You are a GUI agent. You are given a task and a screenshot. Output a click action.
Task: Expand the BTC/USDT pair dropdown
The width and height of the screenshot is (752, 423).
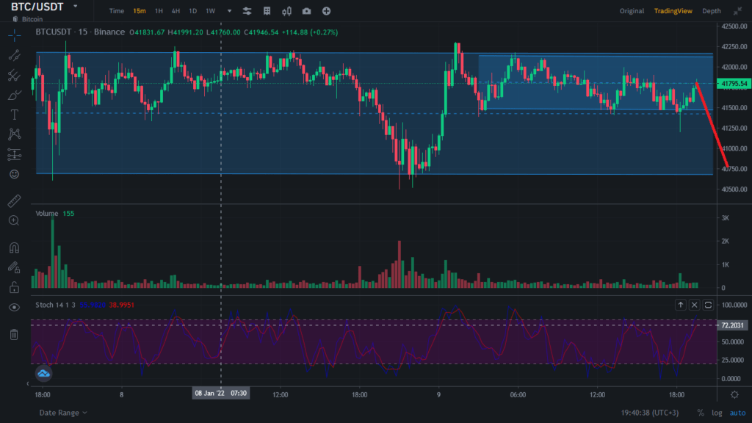coord(76,6)
